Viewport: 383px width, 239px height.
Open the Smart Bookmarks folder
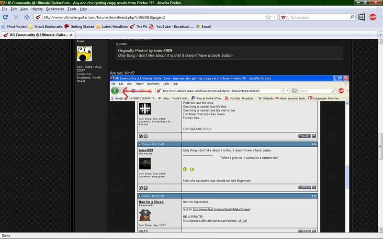point(45,26)
